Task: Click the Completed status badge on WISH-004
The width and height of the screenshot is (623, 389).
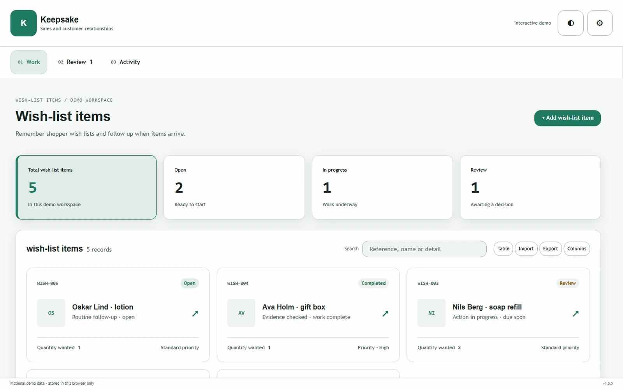Action: click(x=373, y=283)
